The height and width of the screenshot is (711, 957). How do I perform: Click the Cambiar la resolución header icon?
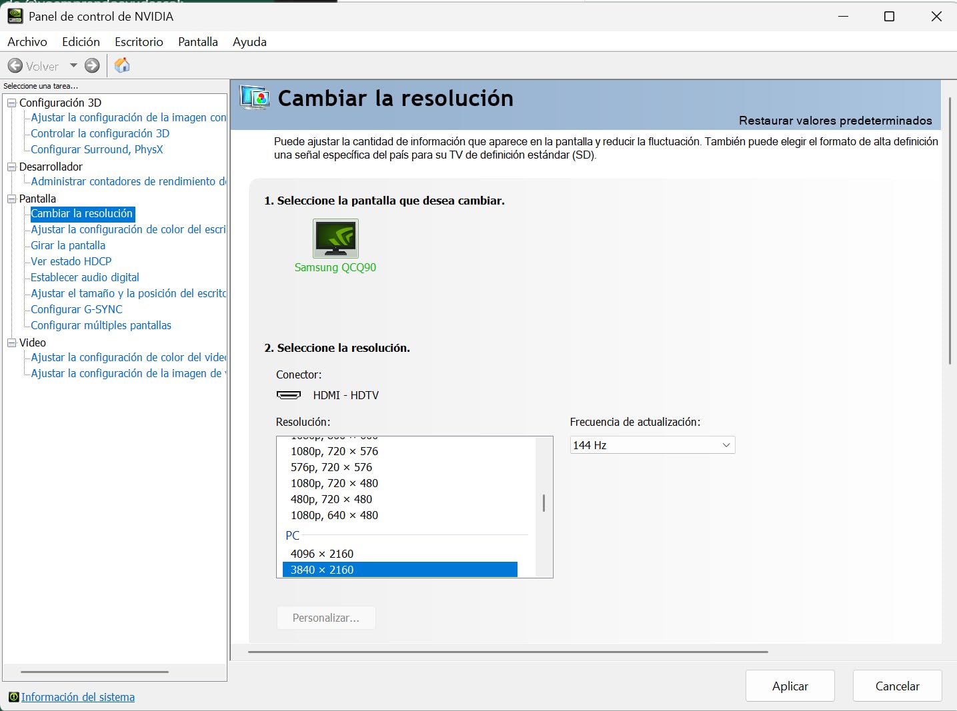255,99
